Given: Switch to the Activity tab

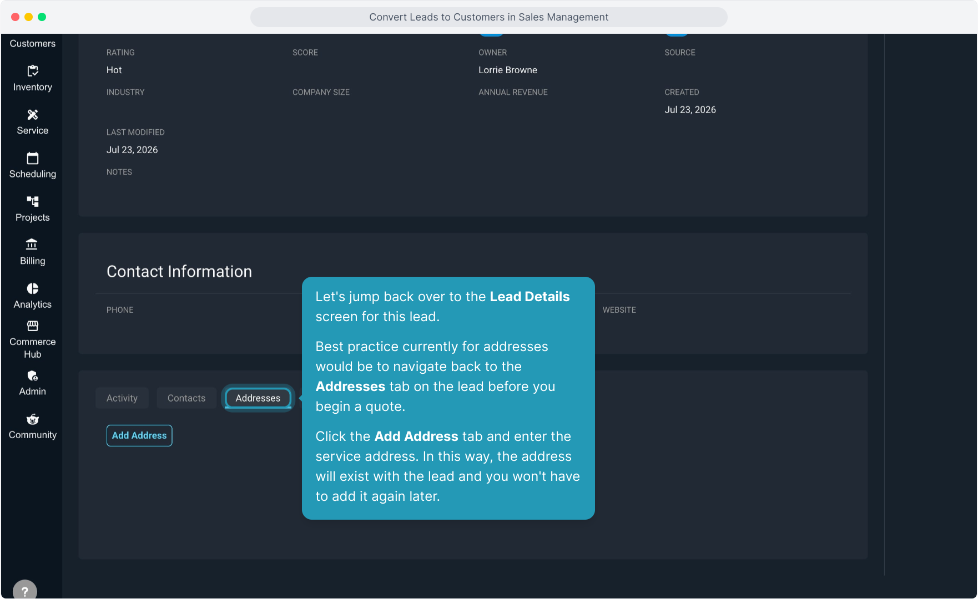Looking at the screenshot, I should click(122, 398).
